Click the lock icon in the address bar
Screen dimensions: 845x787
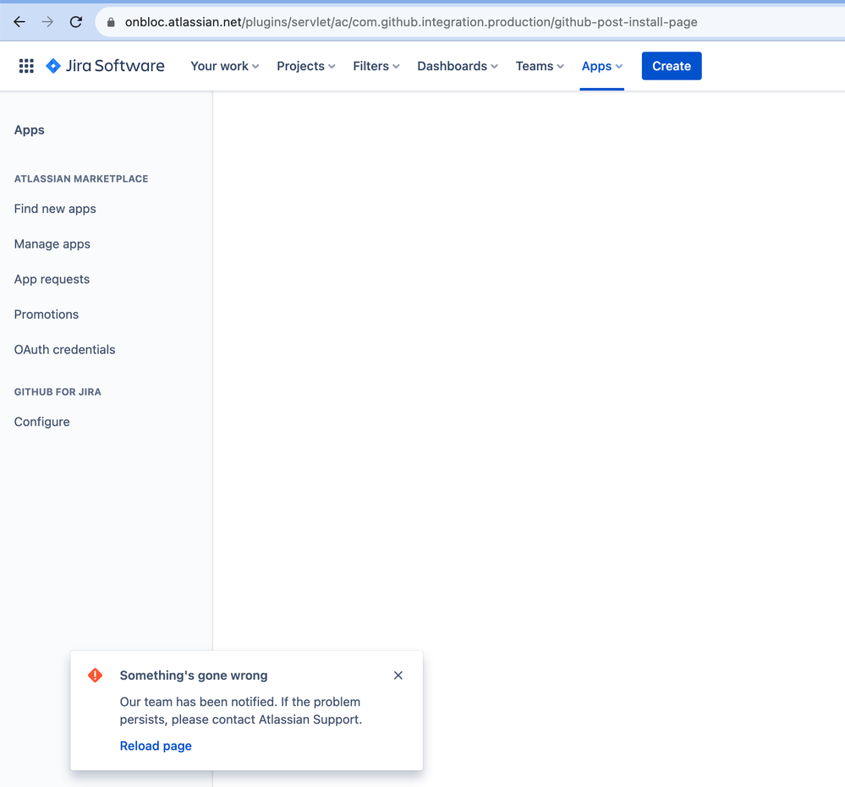pos(111,22)
